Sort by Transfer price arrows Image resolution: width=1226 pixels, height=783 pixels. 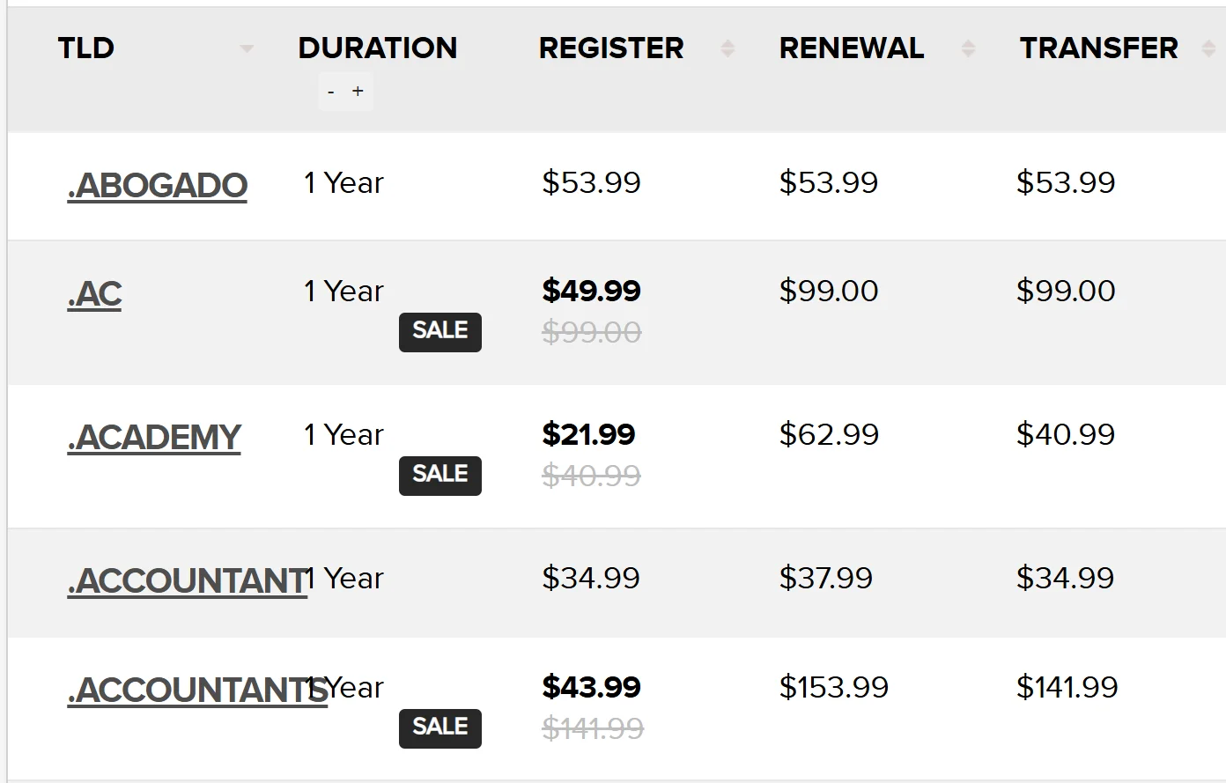pos(1208,48)
